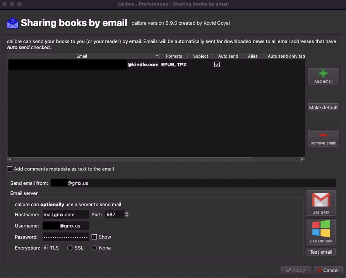Image resolution: width=346 pixels, height=278 pixels.
Task: Click Make default button
Action: [x=323, y=107]
